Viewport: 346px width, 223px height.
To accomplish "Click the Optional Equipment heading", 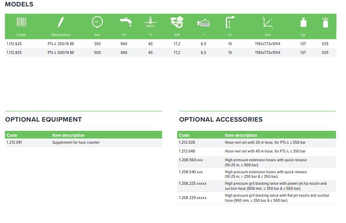I will (43, 119).
